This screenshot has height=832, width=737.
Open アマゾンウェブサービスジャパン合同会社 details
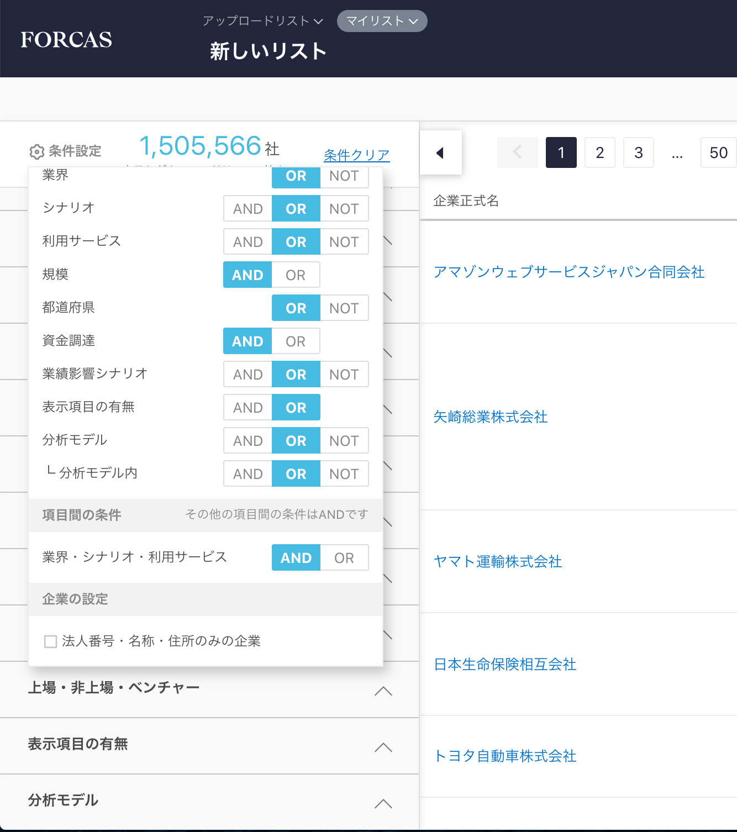[x=569, y=272]
